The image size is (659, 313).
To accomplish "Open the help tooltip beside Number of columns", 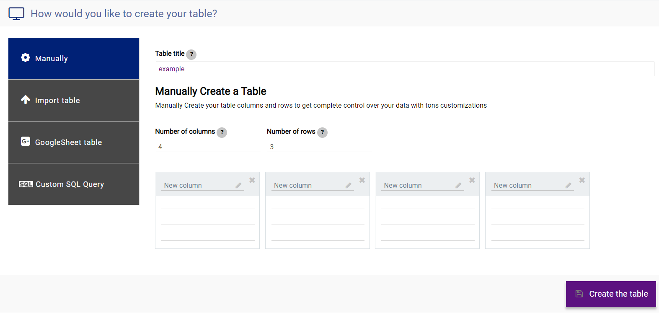I will coord(222,132).
